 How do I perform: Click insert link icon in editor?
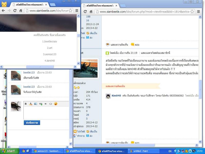pyautogui.click(x=40, y=104)
